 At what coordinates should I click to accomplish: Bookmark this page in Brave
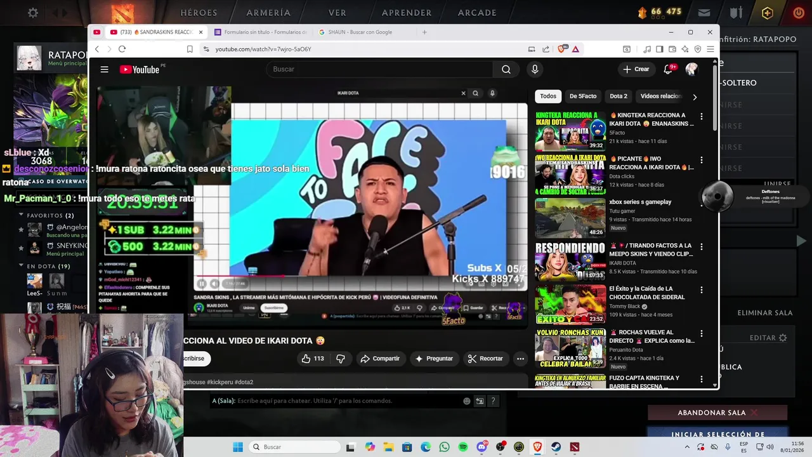click(x=190, y=49)
